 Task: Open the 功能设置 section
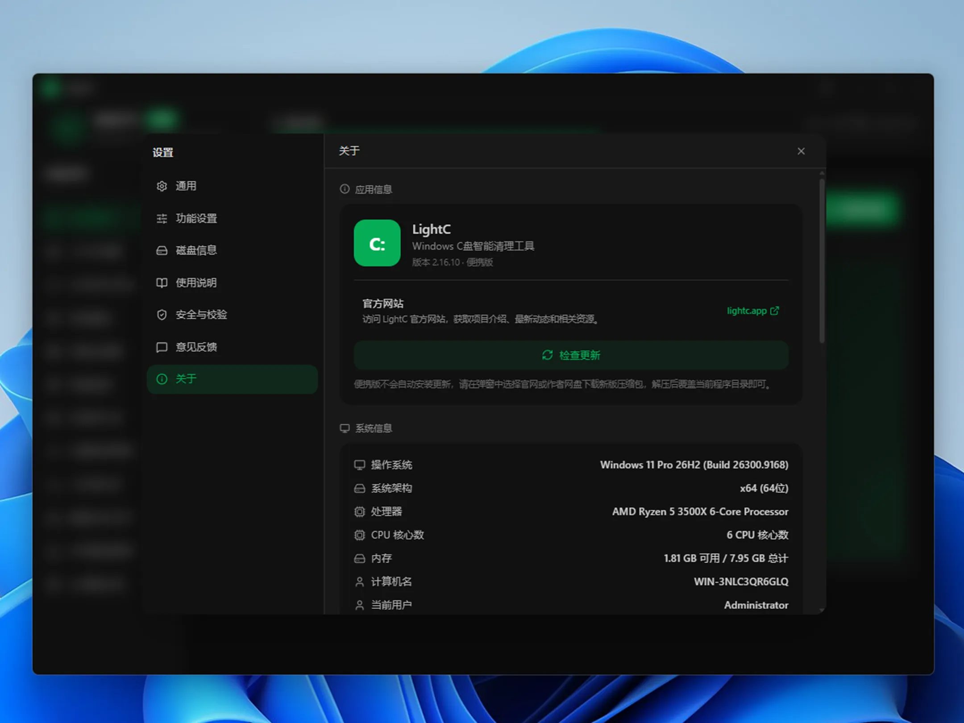pos(232,218)
